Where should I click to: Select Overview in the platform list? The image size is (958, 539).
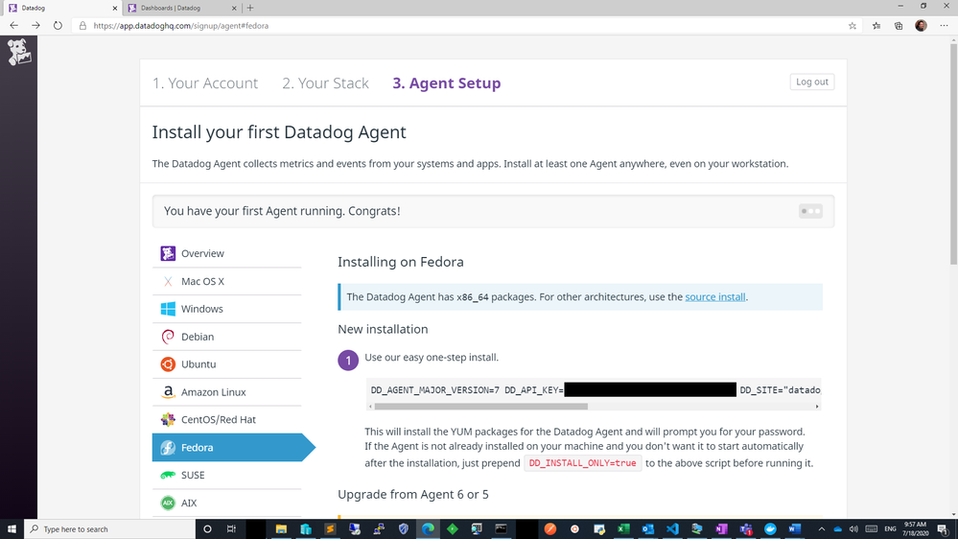[x=226, y=253]
